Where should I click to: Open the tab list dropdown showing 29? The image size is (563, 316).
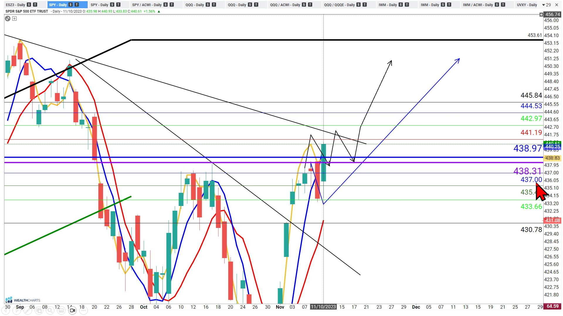pyautogui.click(x=546, y=5)
